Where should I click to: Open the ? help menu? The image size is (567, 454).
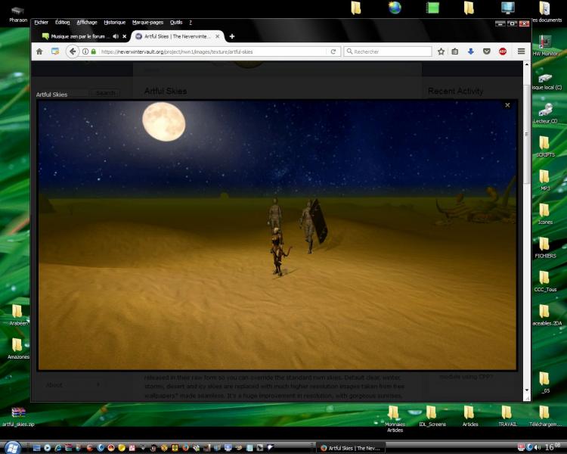coord(191,23)
